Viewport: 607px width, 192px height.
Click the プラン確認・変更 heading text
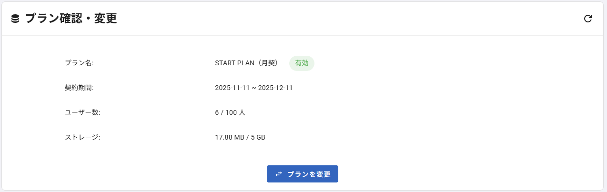pos(71,19)
